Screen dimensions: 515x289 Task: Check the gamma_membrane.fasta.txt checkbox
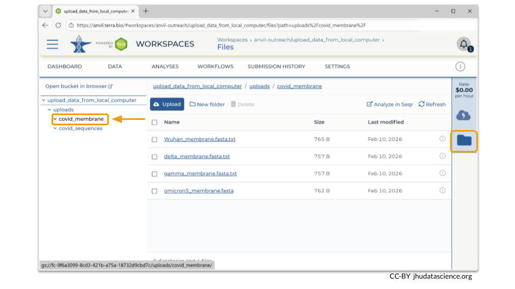point(154,173)
